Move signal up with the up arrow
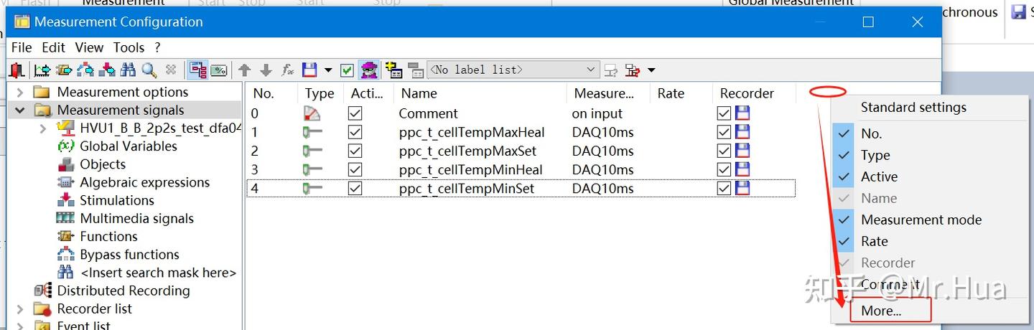This screenshot has height=330, width=1034. point(245,70)
